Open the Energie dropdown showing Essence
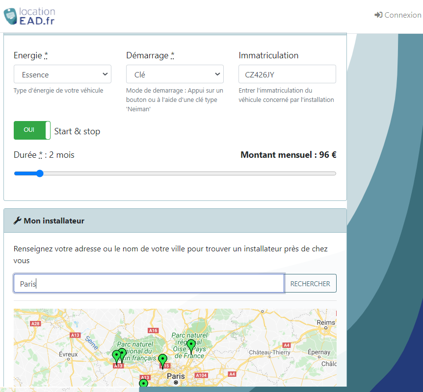 coord(62,74)
